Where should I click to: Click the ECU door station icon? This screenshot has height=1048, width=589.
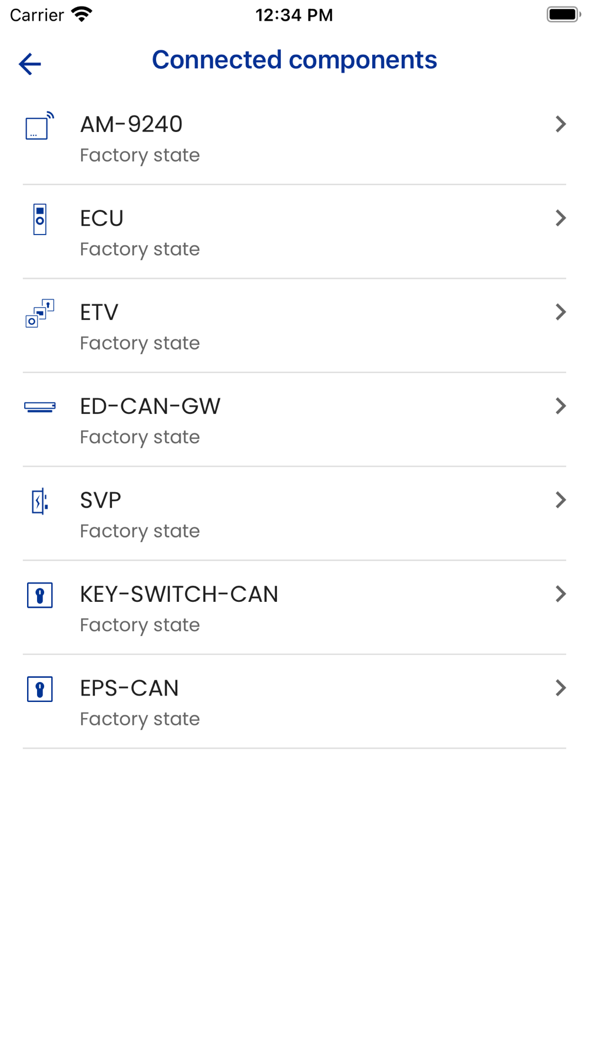pyautogui.click(x=39, y=219)
